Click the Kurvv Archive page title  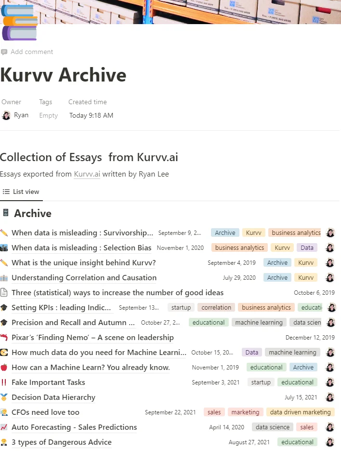[x=63, y=75]
